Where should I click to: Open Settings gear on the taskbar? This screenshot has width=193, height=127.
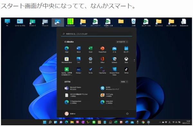click(x=149, y=122)
